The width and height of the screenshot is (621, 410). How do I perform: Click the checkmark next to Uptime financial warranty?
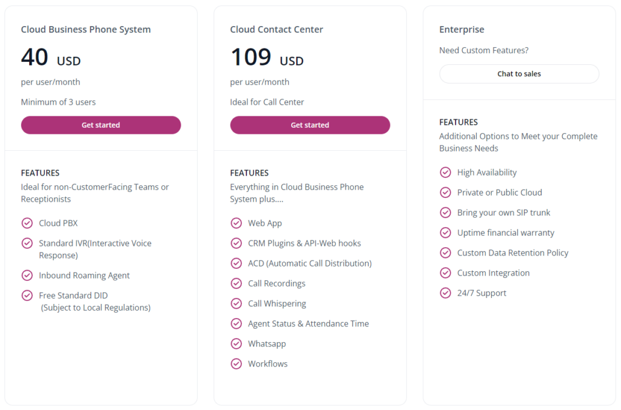445,233
